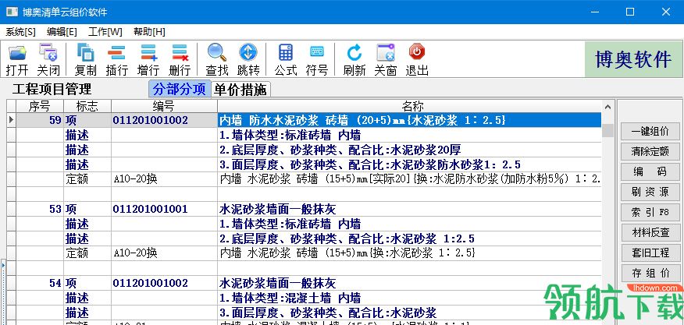Image resolution: width=684 pixels, height=325 pixels.
Task: Click the 材料反查 button
Action: coord(650,232)
